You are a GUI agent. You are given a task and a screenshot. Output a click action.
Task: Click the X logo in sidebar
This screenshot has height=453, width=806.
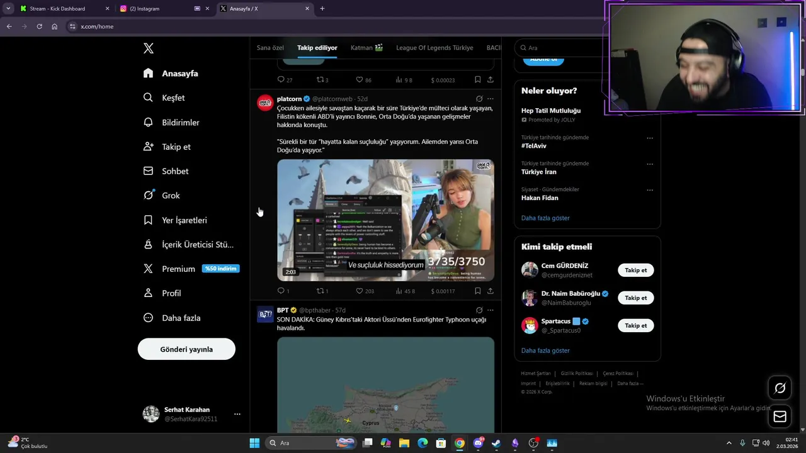[x=148, y=48]
